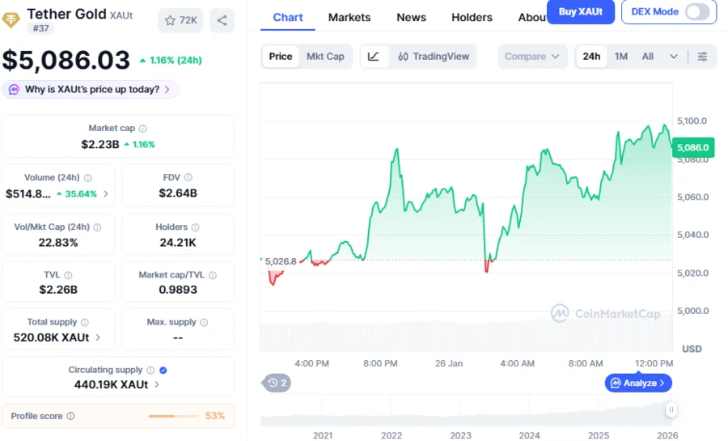
Task: Click the info icon next to Holders
Action: 195,227
